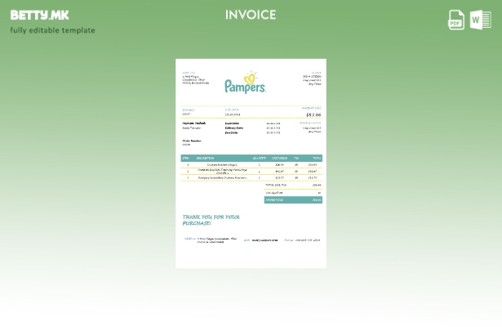Select the third item row in the table
This screenshot has height=327, width=502.
point(251,177)
